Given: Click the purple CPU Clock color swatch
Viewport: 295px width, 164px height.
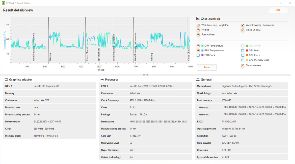Looking at the screenshot, I should click(x=202, y=55).
